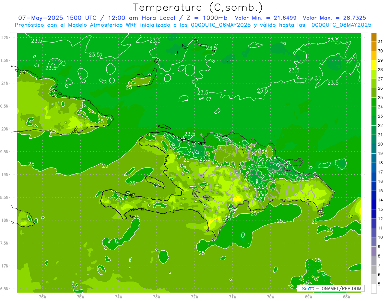Click the colorbar swatch between 15 and 16

(374, 186)
